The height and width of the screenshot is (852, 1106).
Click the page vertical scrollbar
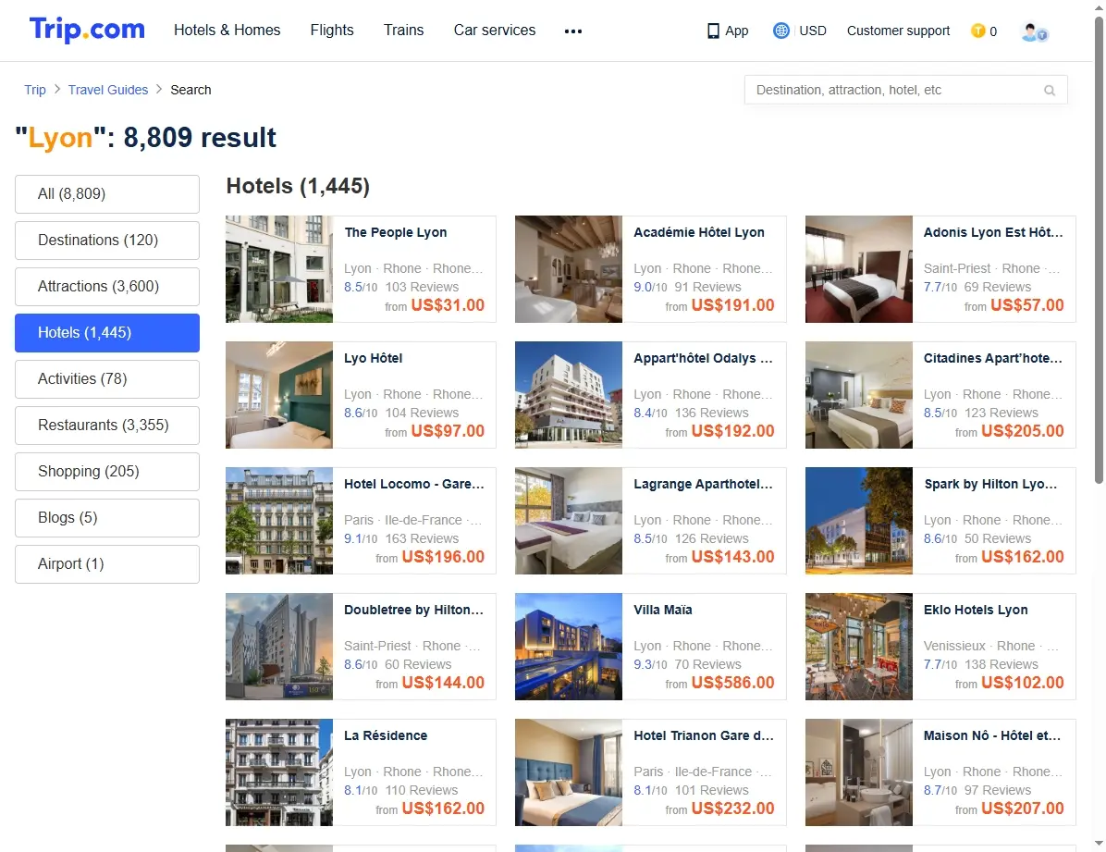1099,251
